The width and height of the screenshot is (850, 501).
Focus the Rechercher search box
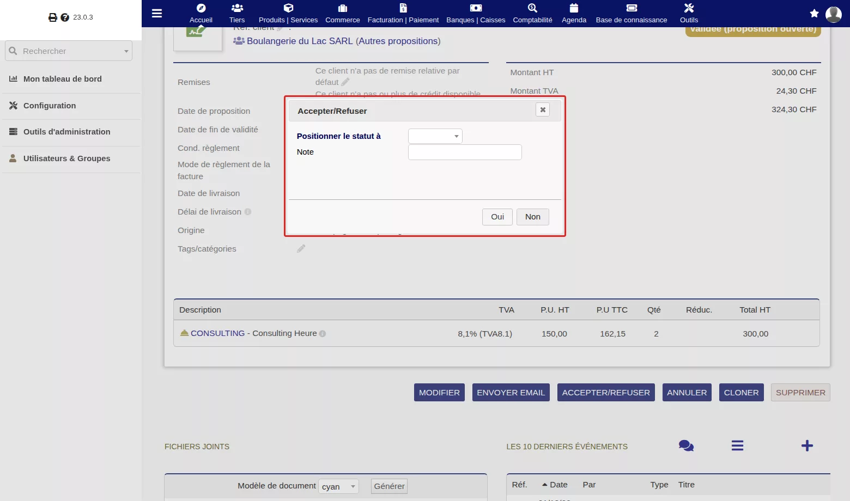69,51
